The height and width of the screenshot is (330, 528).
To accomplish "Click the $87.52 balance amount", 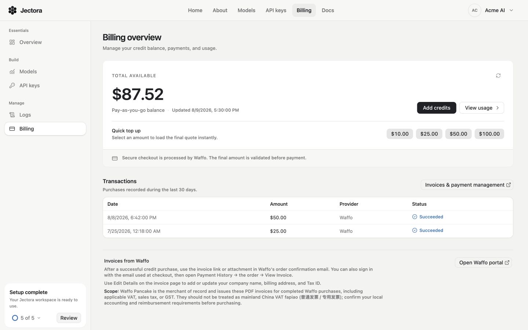I will tap(138, 94).
